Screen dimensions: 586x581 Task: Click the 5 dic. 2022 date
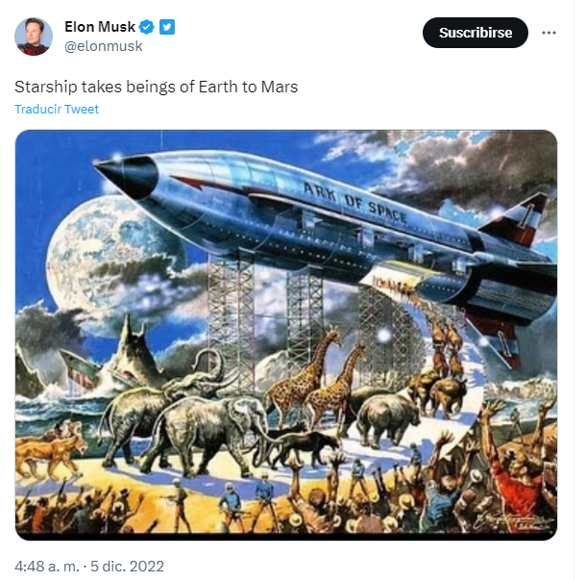128,566
